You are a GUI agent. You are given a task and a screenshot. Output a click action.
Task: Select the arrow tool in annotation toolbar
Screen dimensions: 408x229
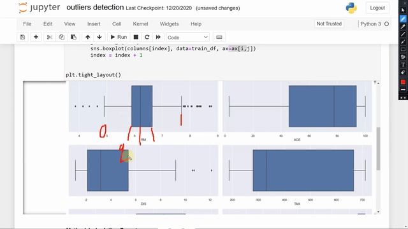pos(403,41)
